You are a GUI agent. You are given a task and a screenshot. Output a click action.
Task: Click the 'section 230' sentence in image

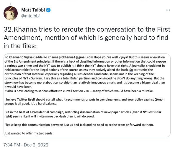coord(79,91)
